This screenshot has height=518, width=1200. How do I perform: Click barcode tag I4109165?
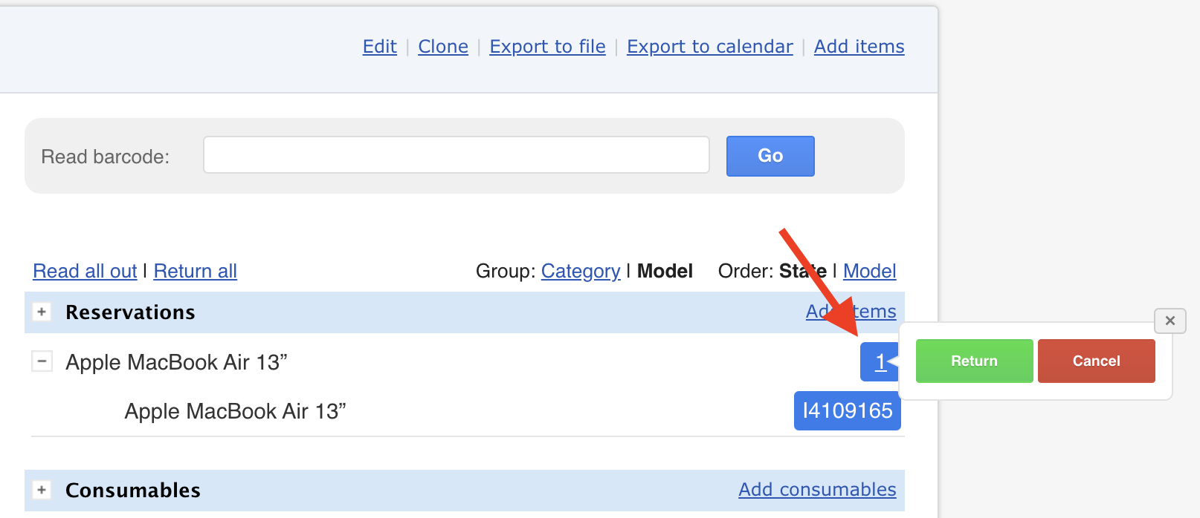(x=848, y=410)
